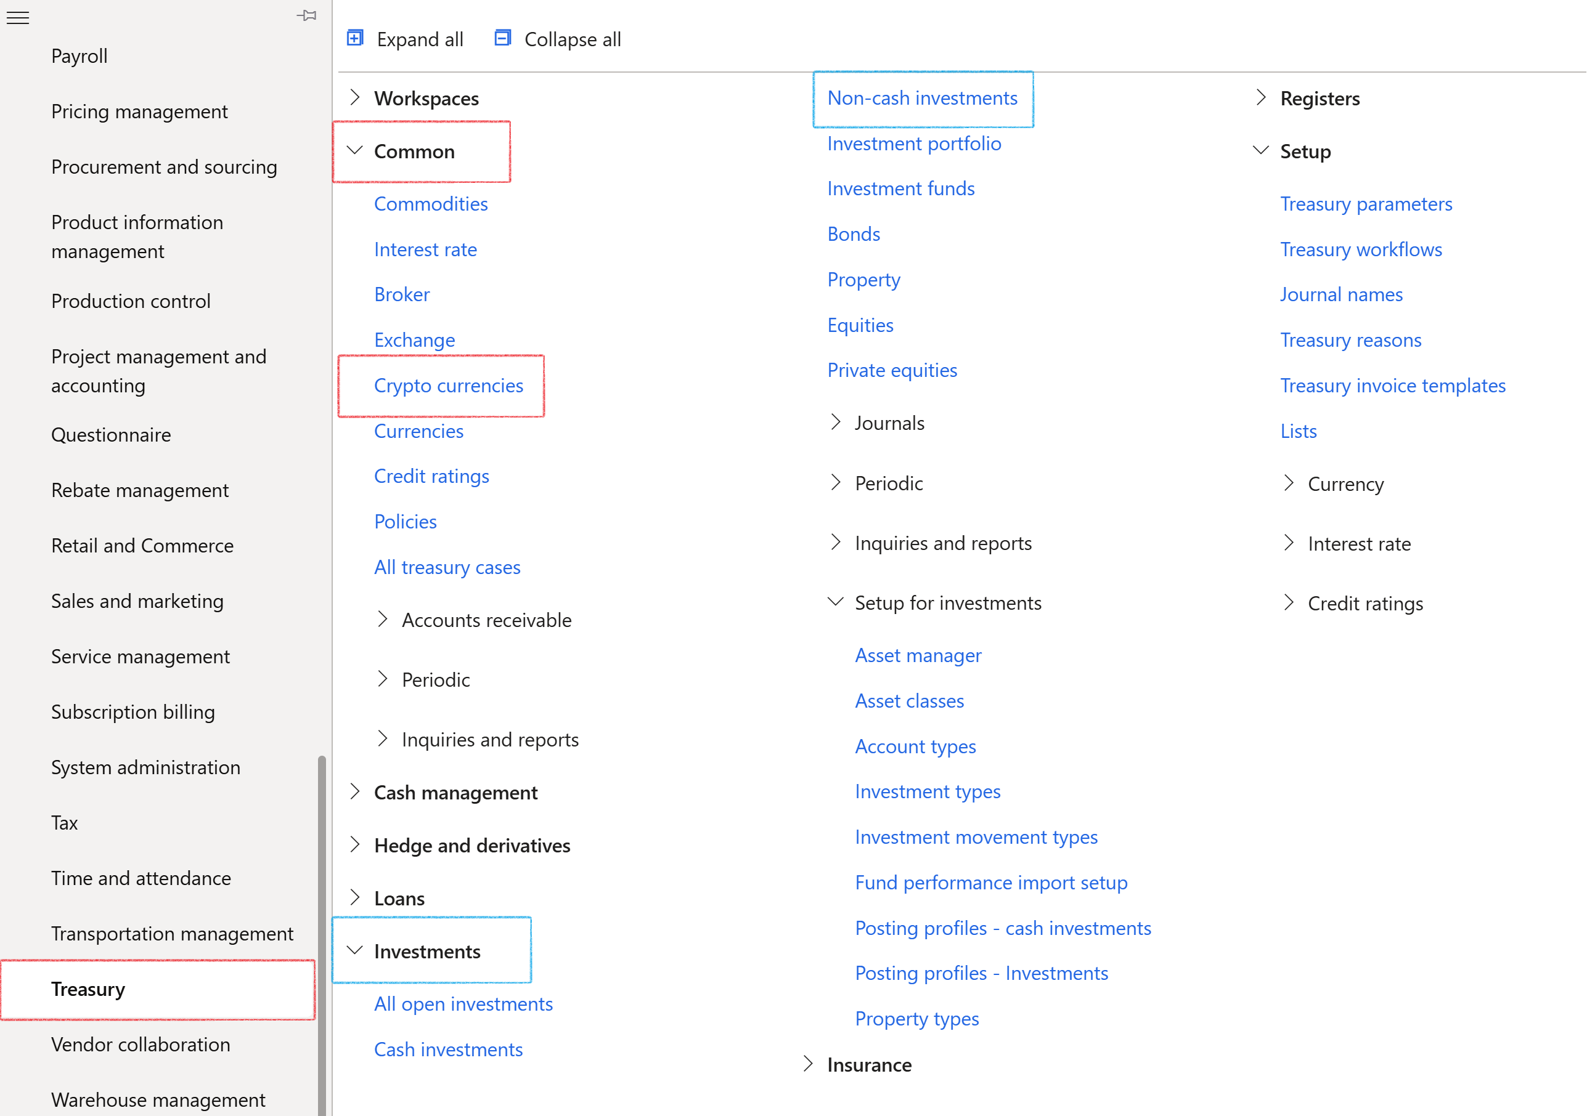This screenshot has width=1587, height=1116.
Task: Click the navigation pane vertical scrollbar
Action: [x=322, y=932]
